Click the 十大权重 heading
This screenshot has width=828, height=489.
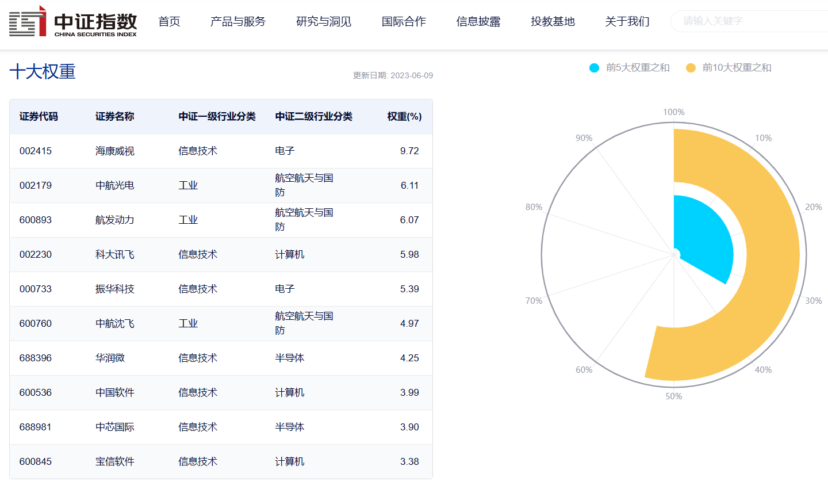[x=43, y=72]
